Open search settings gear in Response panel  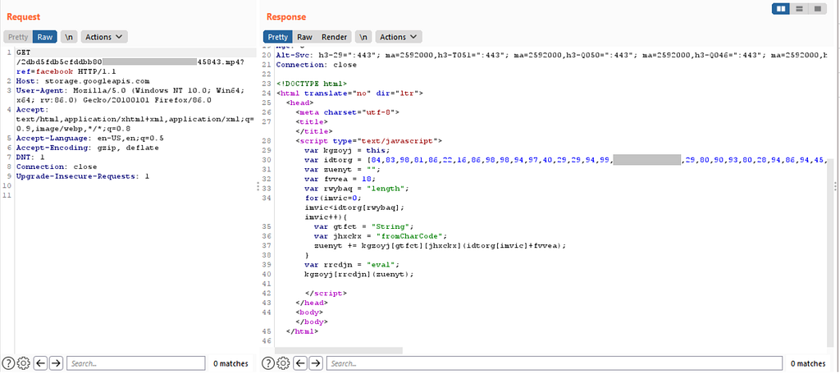(282, 363)
